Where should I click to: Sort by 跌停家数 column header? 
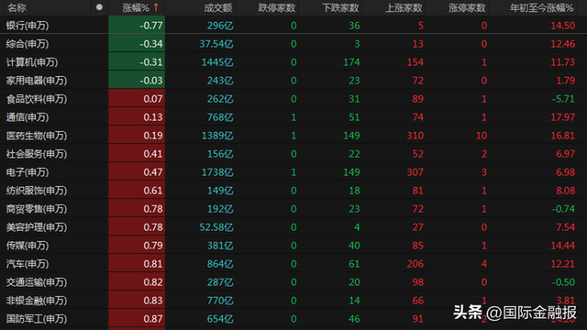pyautogui.click(x=277, y=8)
